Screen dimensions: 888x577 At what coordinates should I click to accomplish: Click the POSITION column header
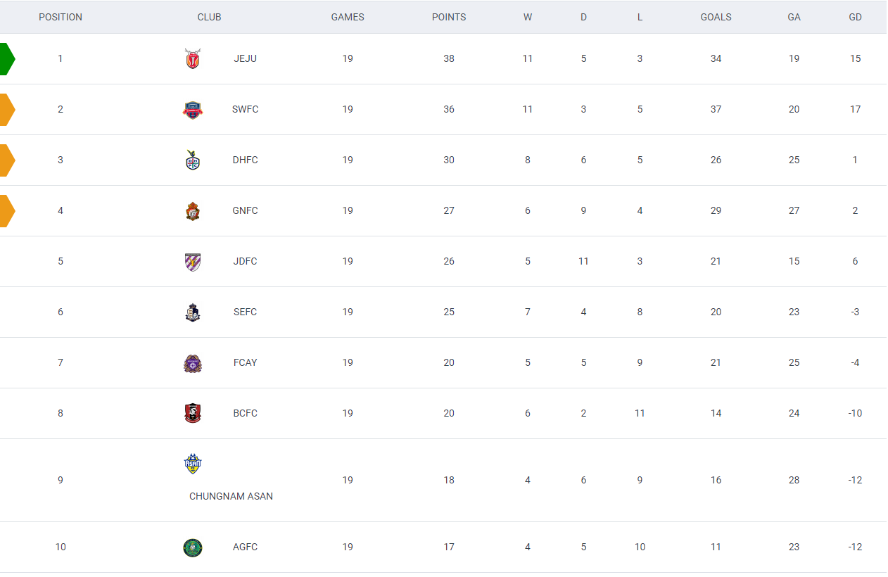point(61,17)
